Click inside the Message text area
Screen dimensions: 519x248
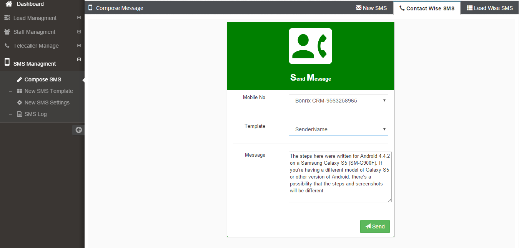340,177
